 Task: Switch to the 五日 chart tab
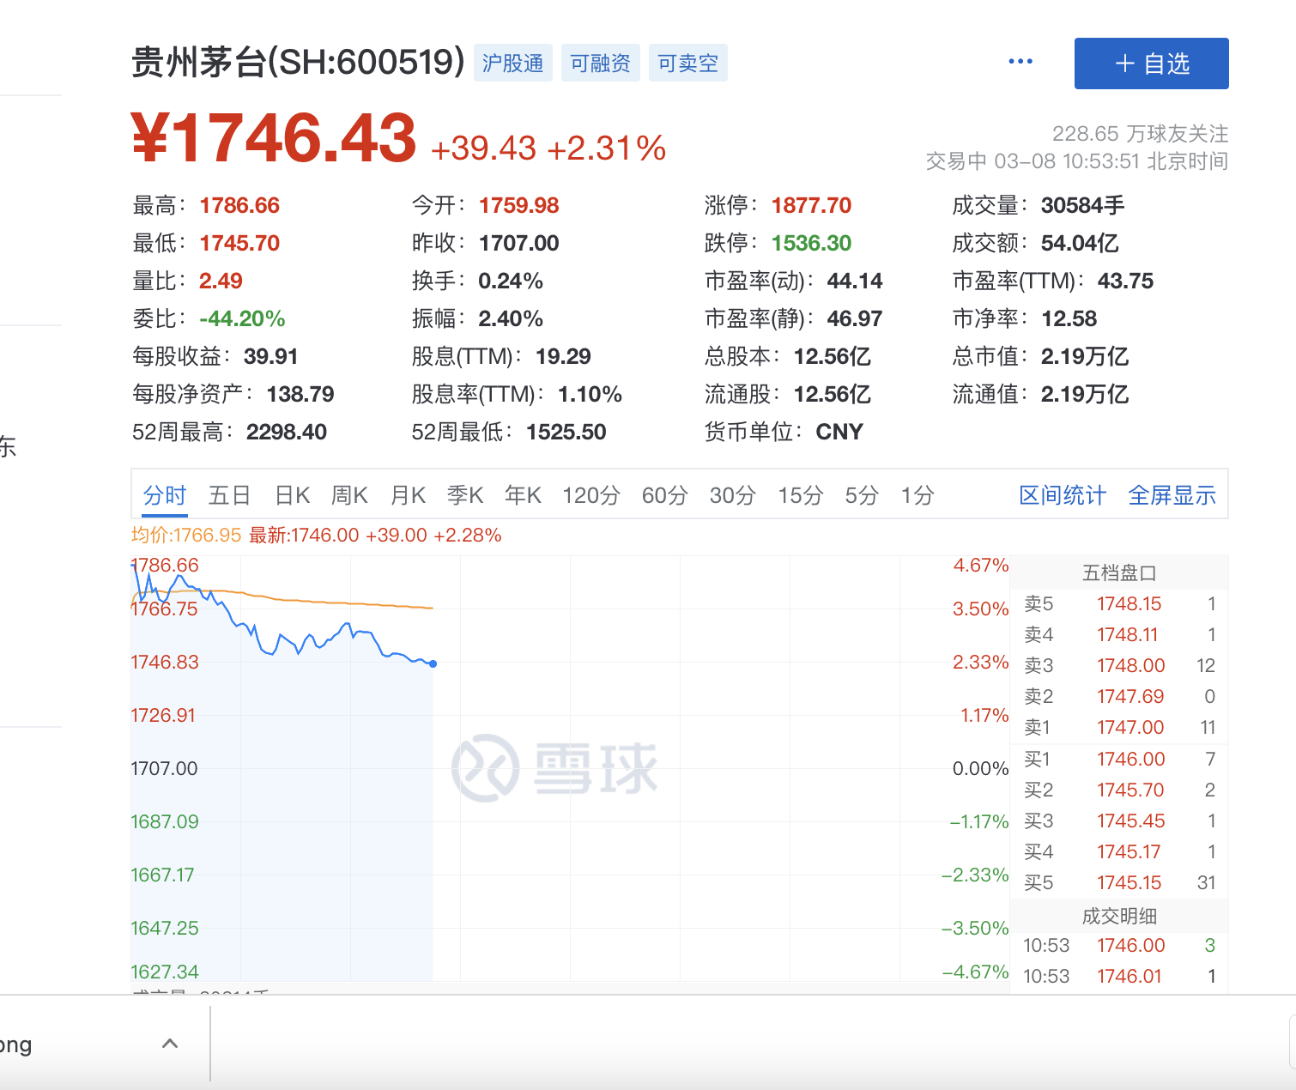pos(229,495)
